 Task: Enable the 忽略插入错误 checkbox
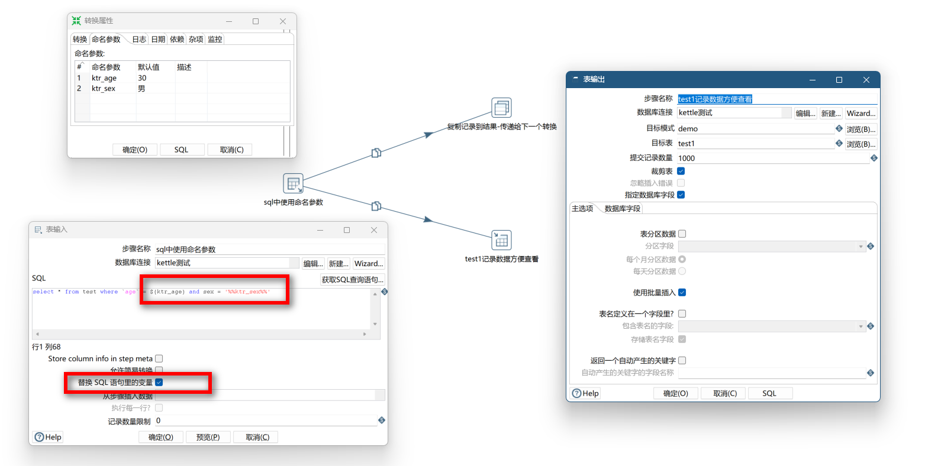(x=681, y=183)
